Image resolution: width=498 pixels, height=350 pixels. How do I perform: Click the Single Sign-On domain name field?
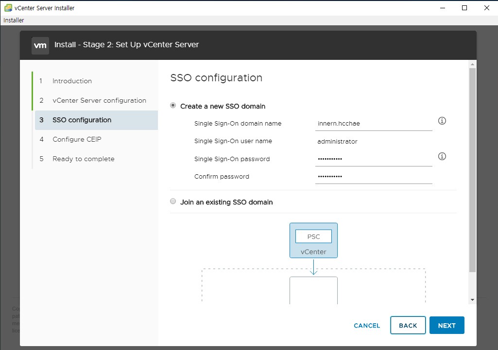tap(374, 124)
